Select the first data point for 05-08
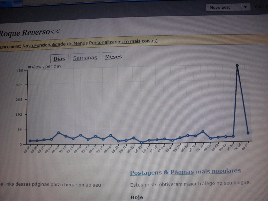 pos(30,141)
